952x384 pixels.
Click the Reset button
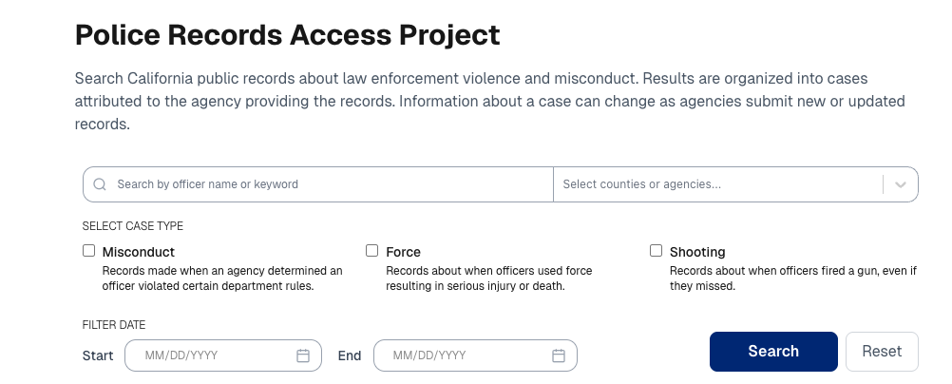pos(881,352)
